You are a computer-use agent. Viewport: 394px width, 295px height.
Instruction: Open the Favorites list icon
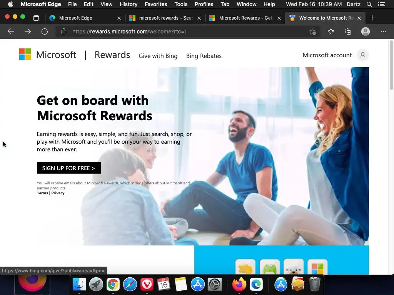pyautogui.click(x=331, y=31)
